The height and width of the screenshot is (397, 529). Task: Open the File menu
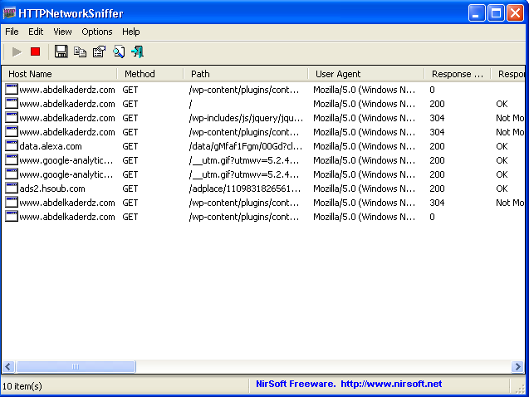[12, 32]
